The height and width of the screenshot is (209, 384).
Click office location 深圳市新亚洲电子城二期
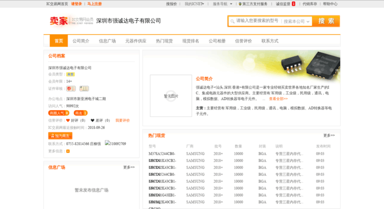86,99
